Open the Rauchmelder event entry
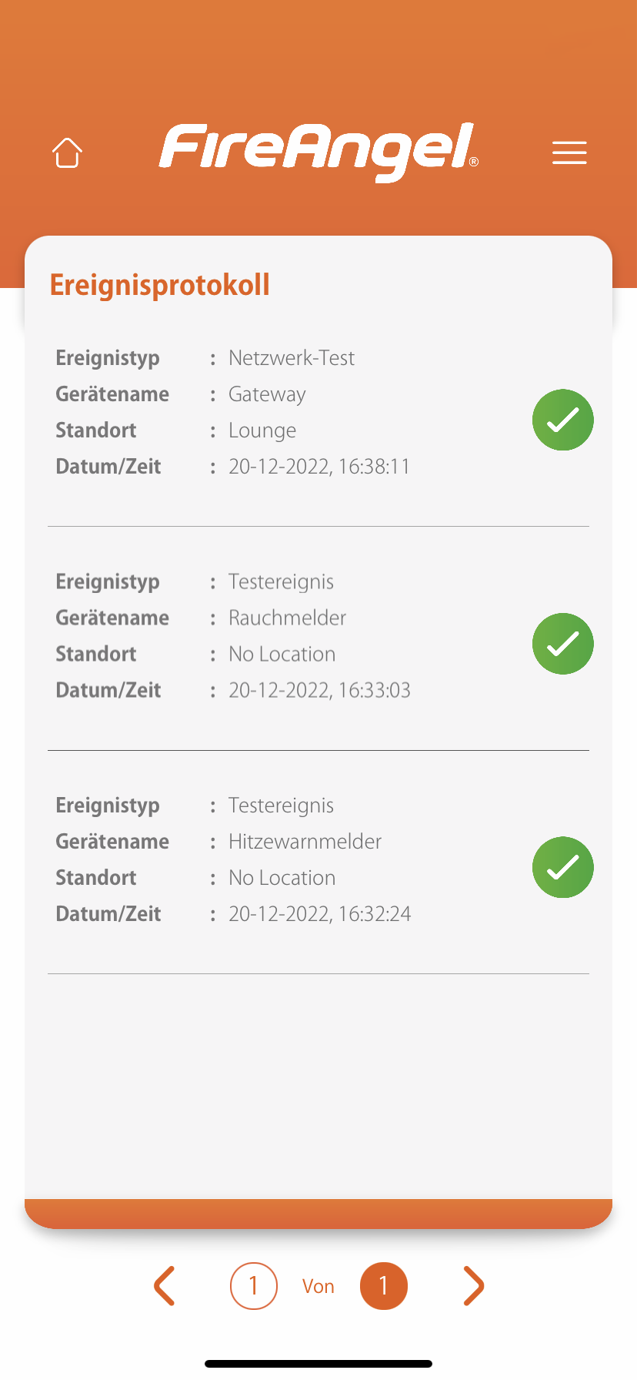637x1380 pixels. 287,618
